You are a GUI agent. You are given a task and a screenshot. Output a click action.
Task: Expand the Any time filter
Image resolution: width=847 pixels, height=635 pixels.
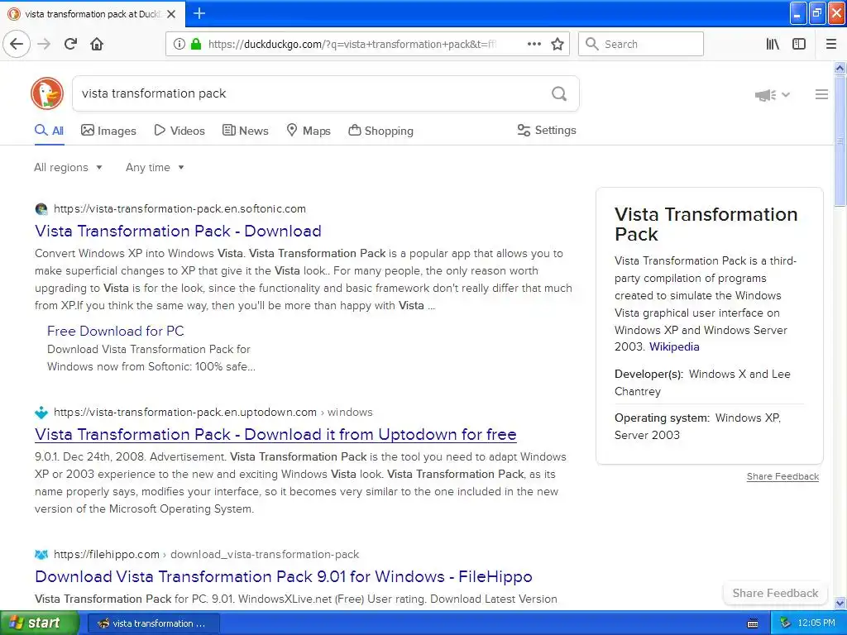(155, 167)
